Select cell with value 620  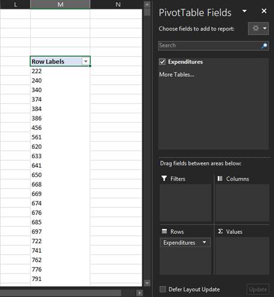[60, 146]
